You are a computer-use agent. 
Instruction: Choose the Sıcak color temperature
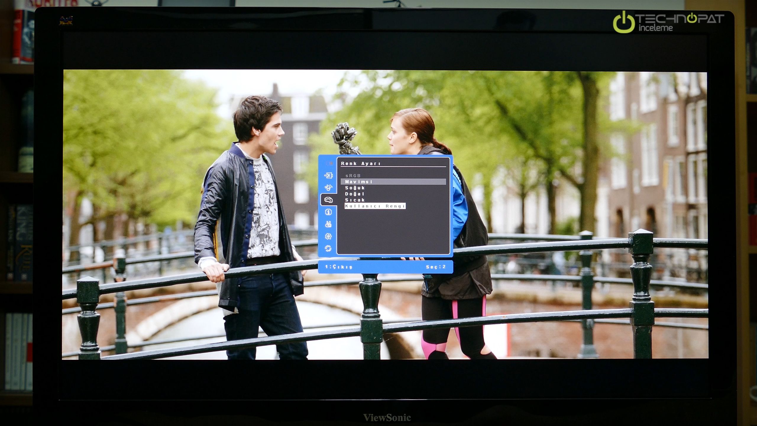pos(355,200)
